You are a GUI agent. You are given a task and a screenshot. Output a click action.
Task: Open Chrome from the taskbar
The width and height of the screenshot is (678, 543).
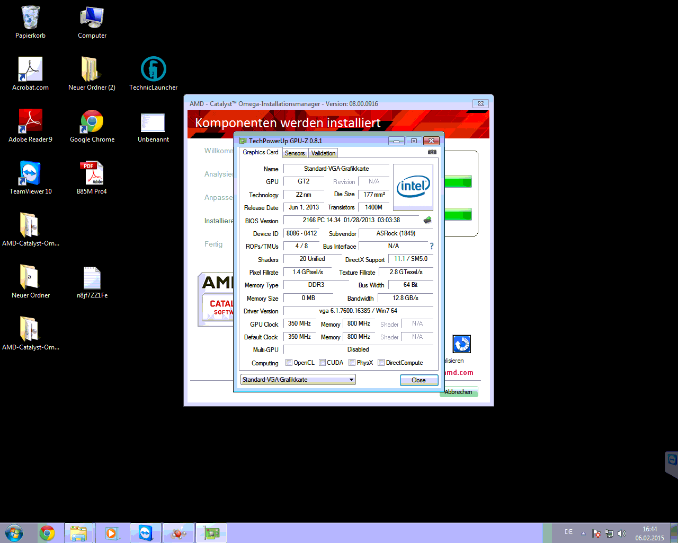47,533
